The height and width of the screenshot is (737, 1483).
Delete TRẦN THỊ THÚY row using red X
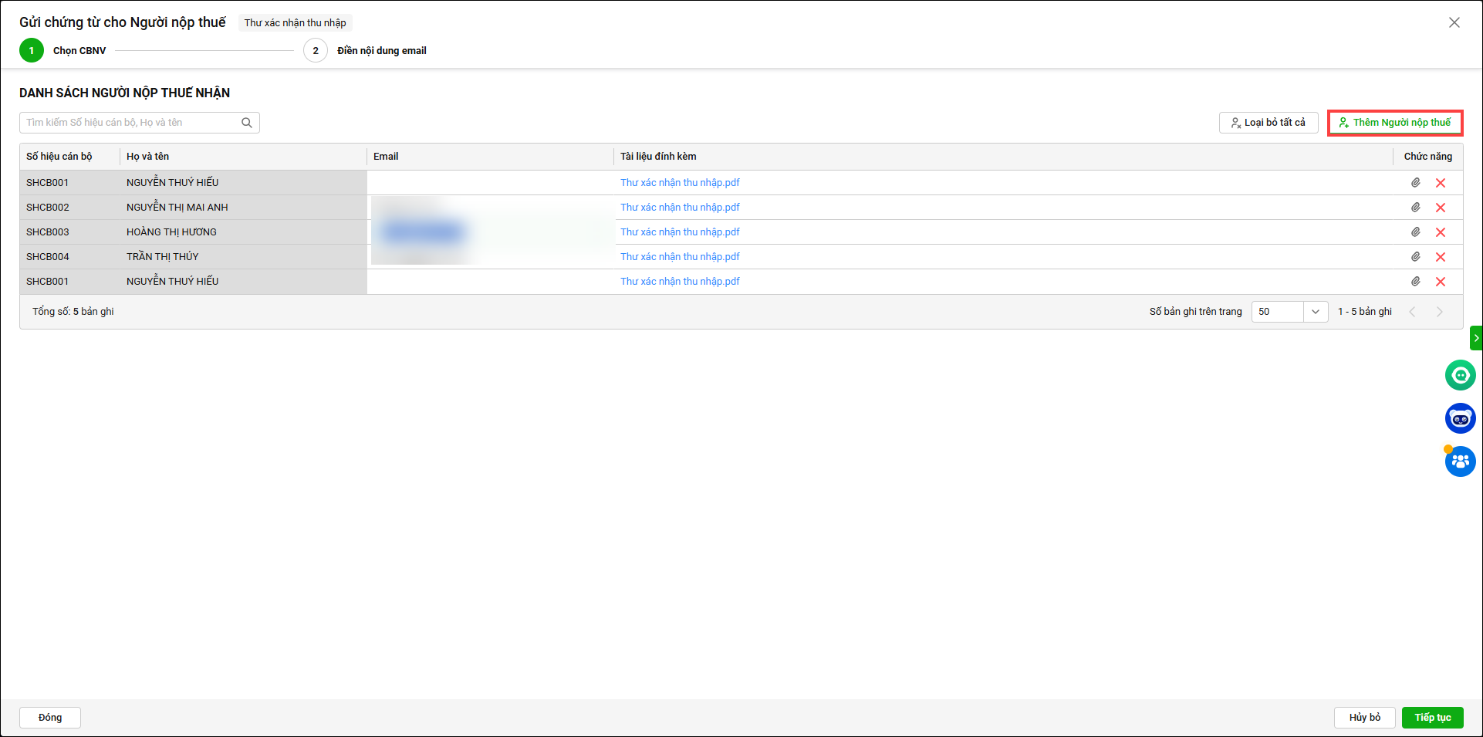[1440, 257]
